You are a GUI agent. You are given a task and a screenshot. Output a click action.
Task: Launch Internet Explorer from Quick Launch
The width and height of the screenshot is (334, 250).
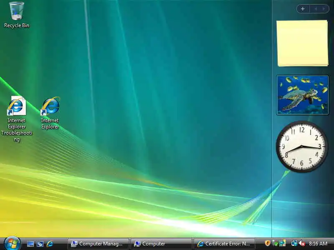[50, 244]
